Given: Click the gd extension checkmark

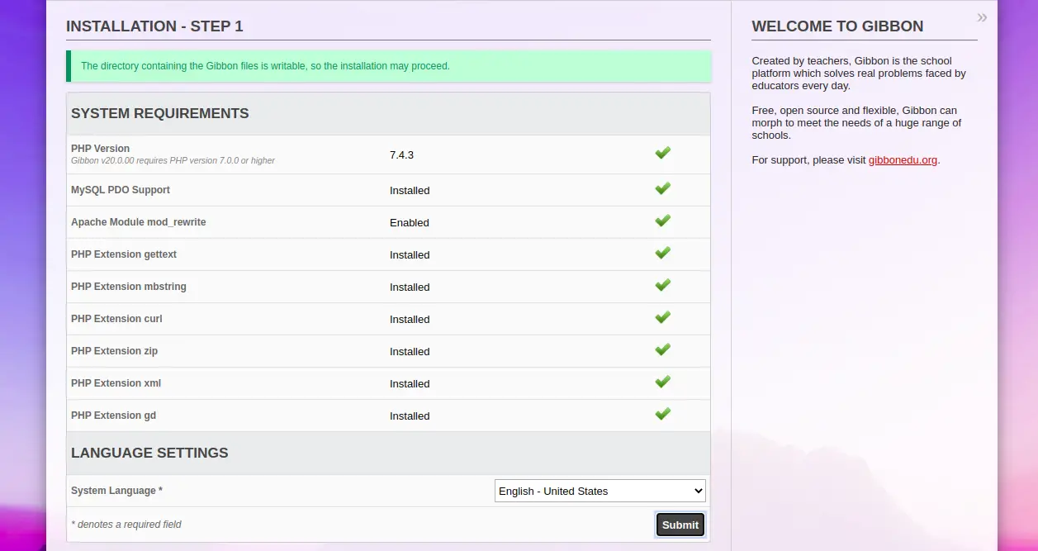Looking at the screenshot, I should 662,414.
